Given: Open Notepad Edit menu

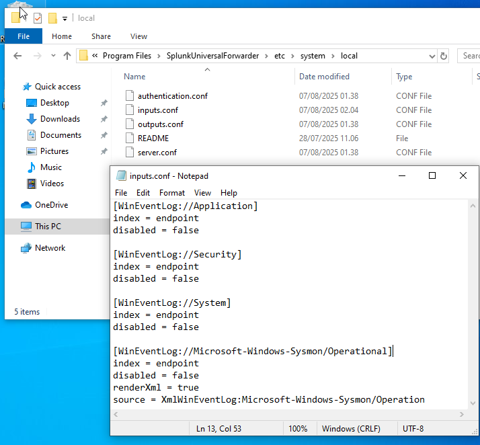Looking at the screenshot, I should 143,193.
